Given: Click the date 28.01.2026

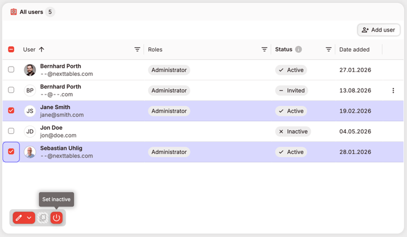Looking at the screenshot, I should click(x=355, y=152).
